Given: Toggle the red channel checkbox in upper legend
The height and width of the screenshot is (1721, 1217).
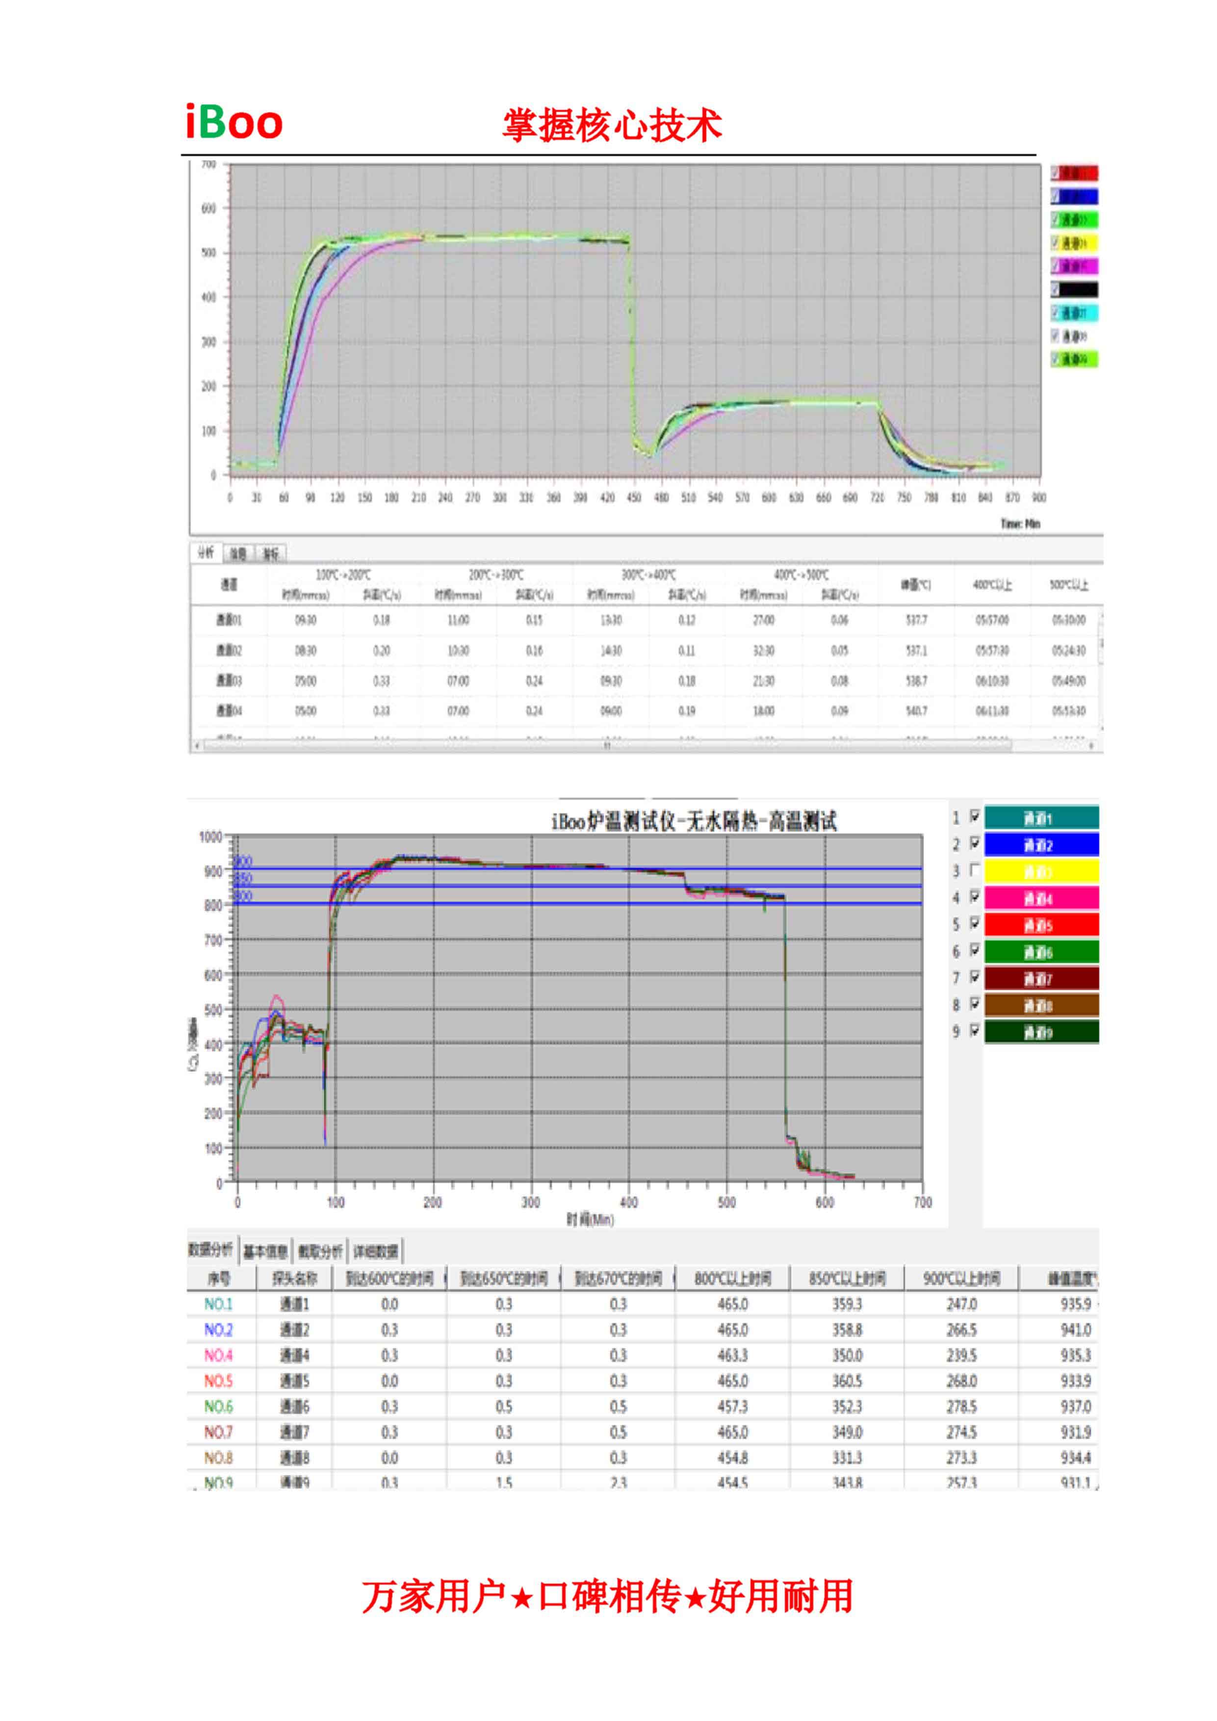Looking at the screenshot, I should [x=1056, y=173].
